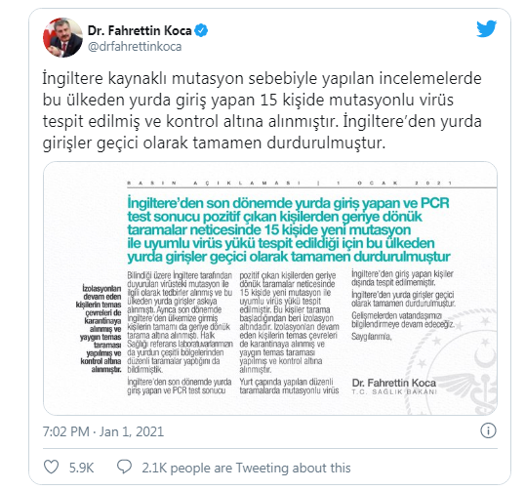This screenshot has width=525, height=490.
Task: Open Dr. Fahrettin Koca's profile avatar
Action: [63, 37]
